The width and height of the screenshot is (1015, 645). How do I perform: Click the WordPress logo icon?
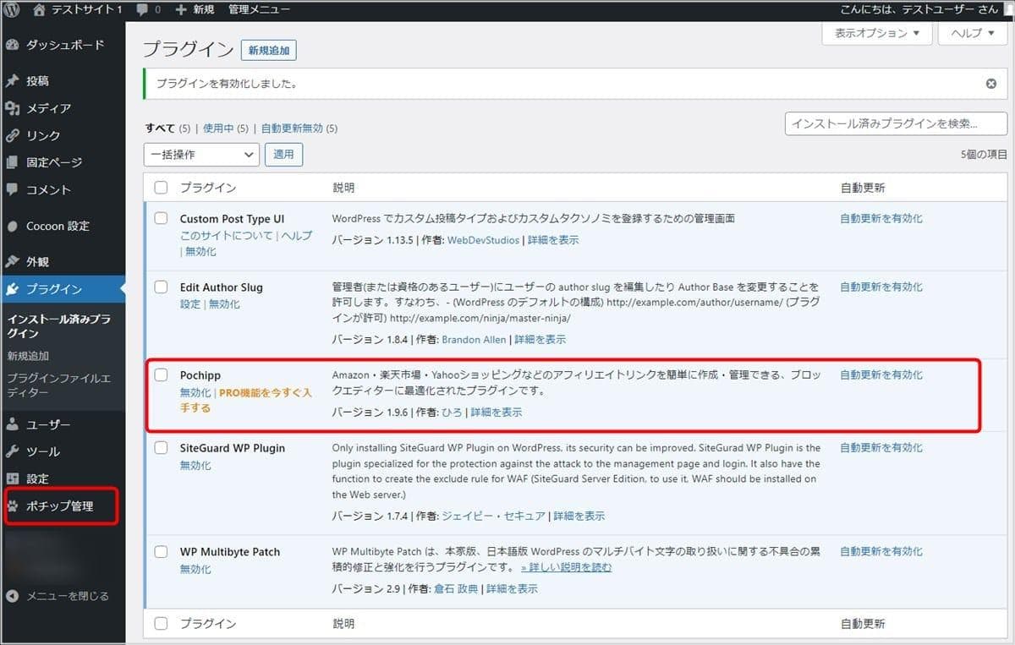pos(12,10)
